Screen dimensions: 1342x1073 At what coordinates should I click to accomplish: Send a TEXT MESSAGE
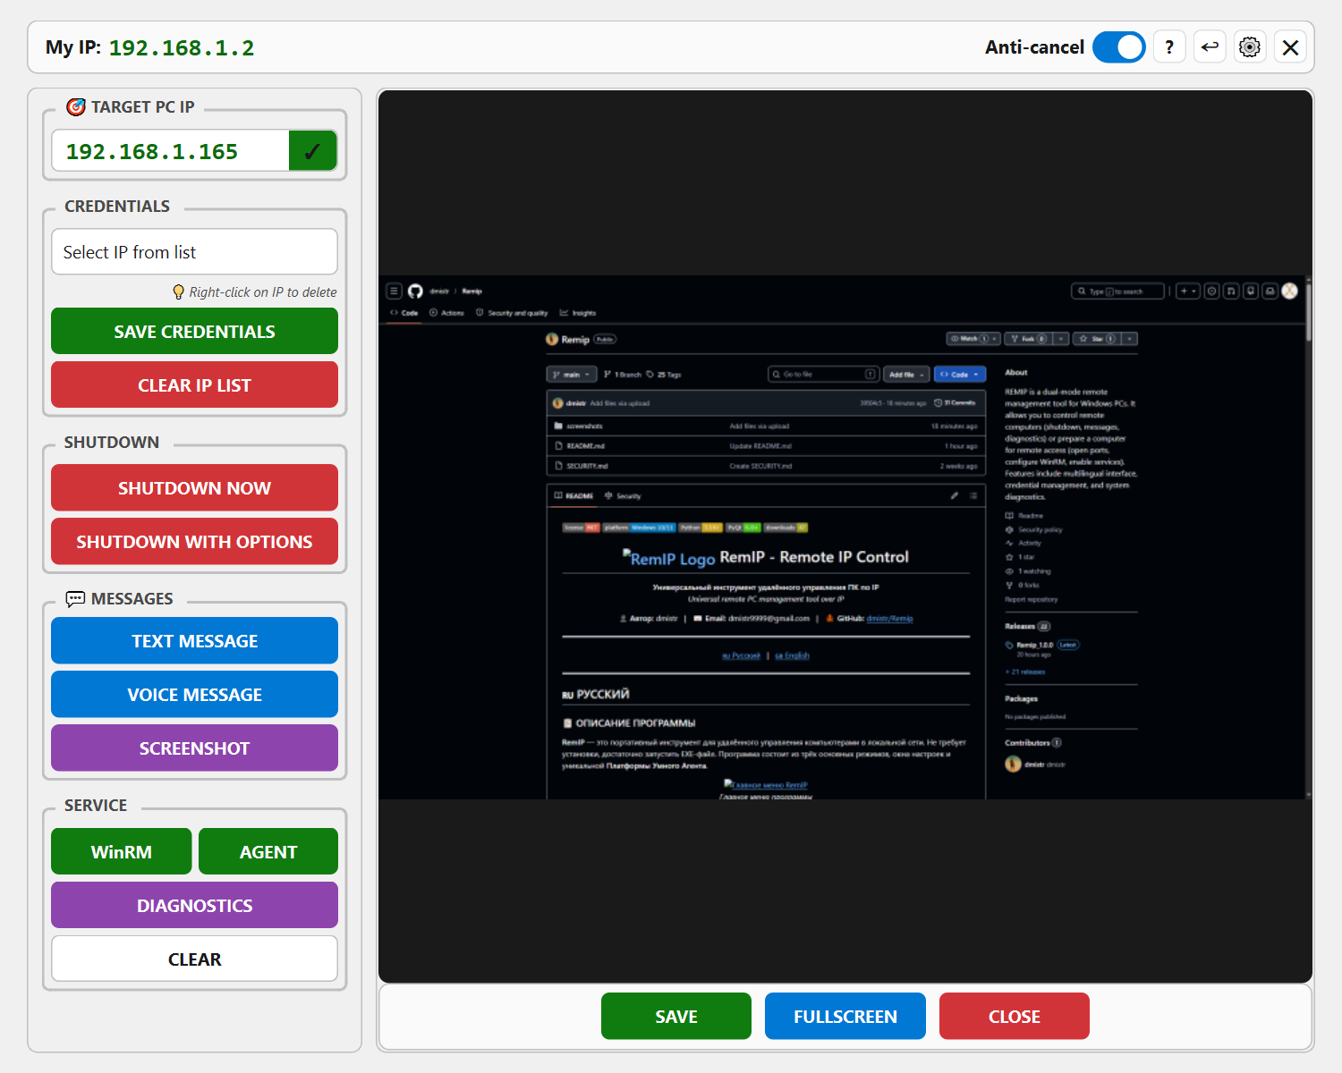pos(194,641)
